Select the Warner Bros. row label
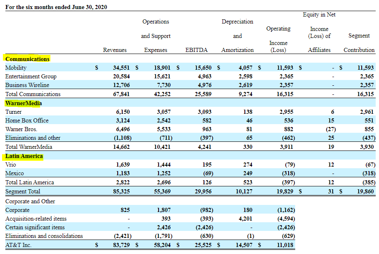The image size is (379, 254). pos(21,129)
